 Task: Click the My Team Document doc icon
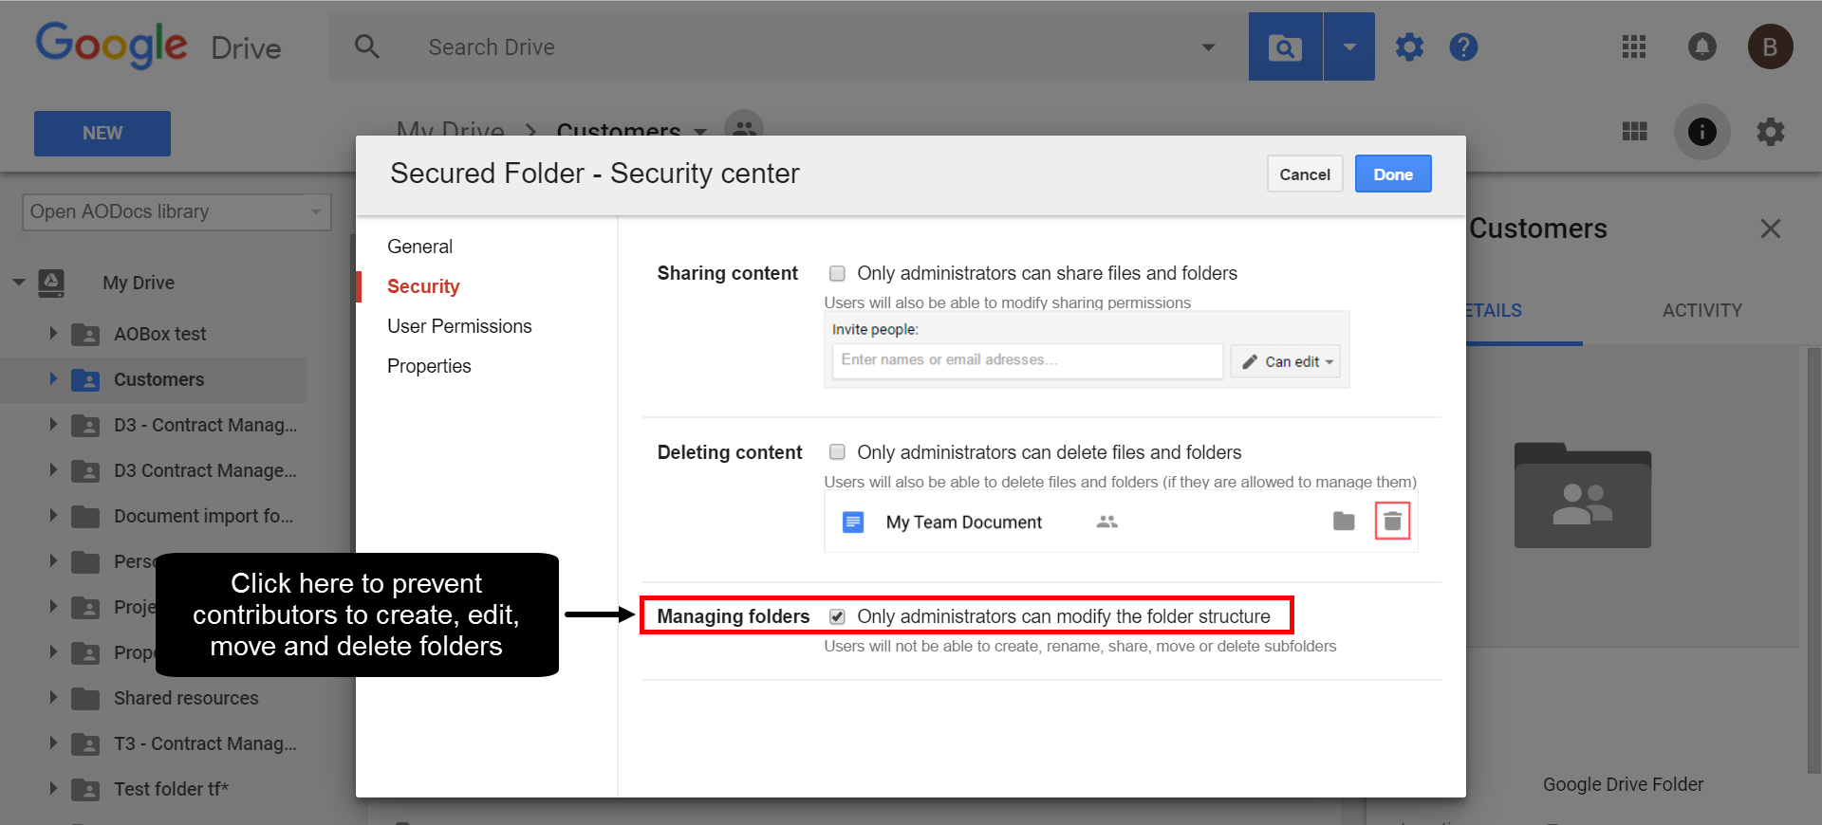tap(853, 522)
